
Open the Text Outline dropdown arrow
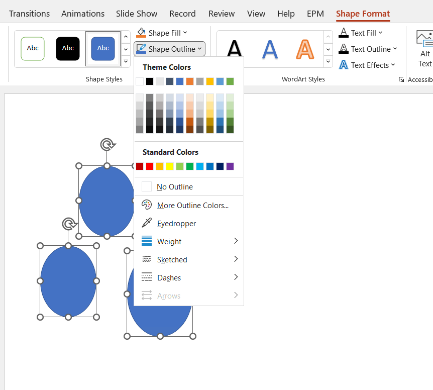pyautogui.click(x=395, y=49)
